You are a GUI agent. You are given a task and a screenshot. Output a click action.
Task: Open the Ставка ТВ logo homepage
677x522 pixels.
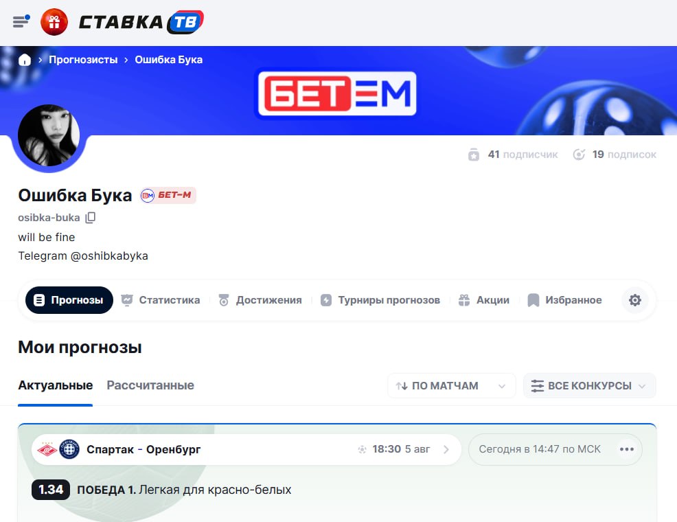coord(141,21)
